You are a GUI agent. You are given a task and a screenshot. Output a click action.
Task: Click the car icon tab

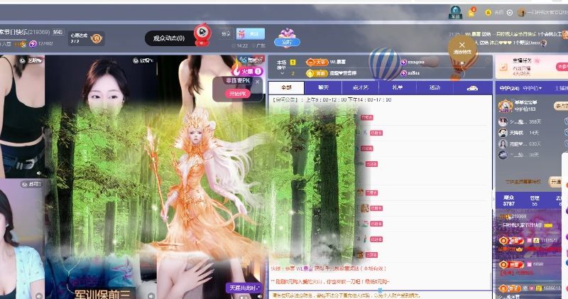471,88
